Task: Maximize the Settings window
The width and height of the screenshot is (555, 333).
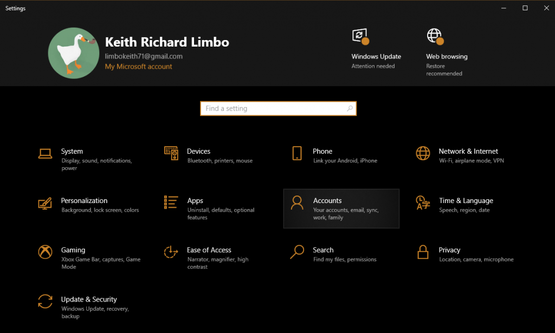Action: pyautogui.click(x=525, y=8)
